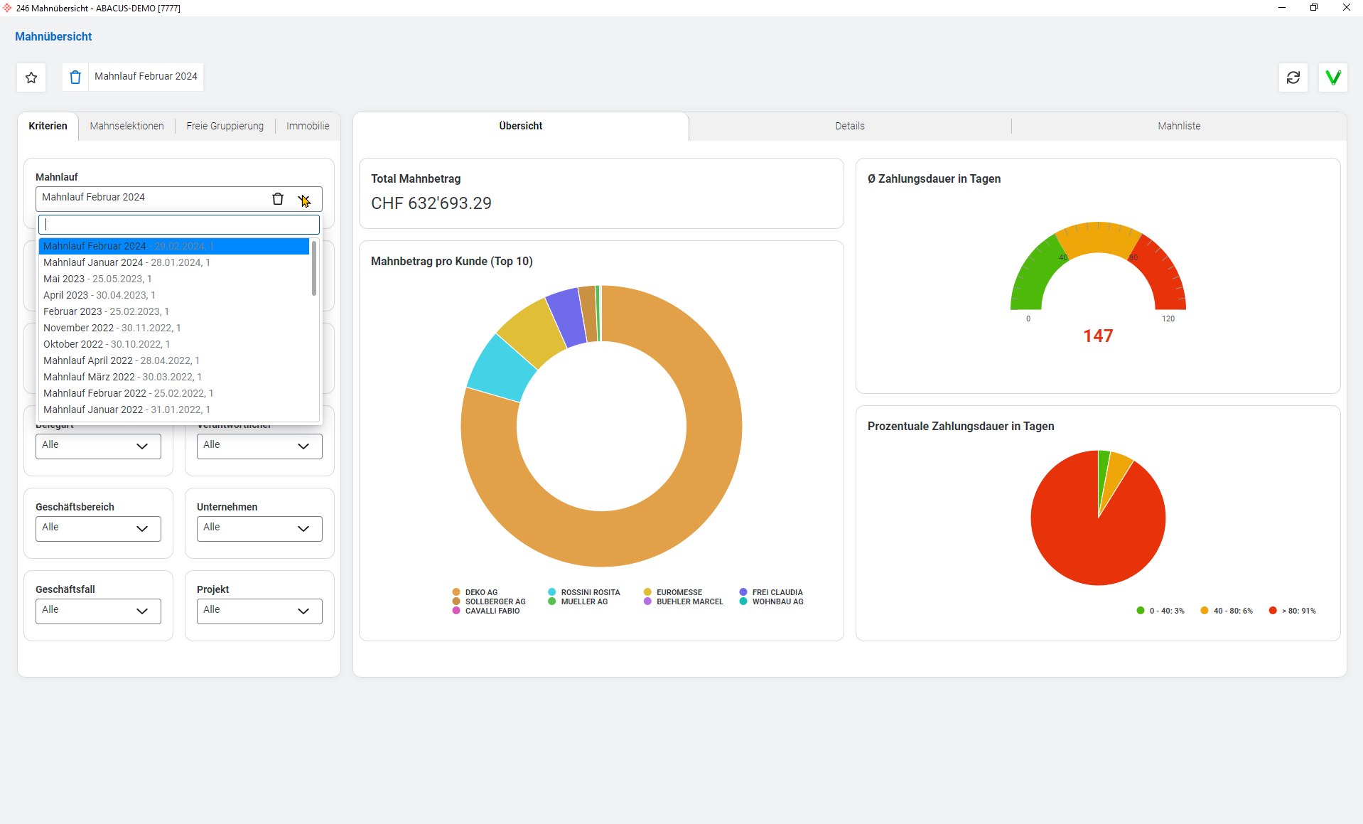Click the Mahnlauf search input field

pos(179,225)
